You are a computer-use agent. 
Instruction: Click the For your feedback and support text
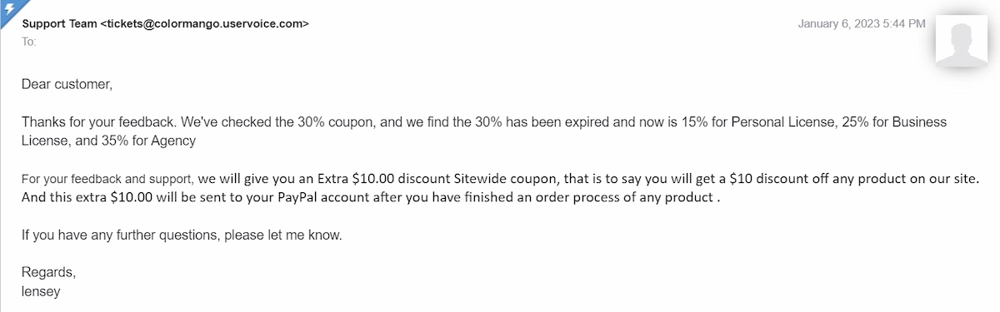[108, 179]
